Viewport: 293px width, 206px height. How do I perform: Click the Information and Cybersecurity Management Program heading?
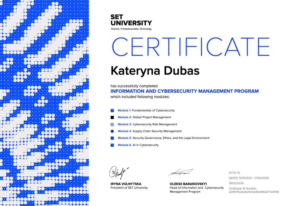pyautogui.click(x=185, y=91)
